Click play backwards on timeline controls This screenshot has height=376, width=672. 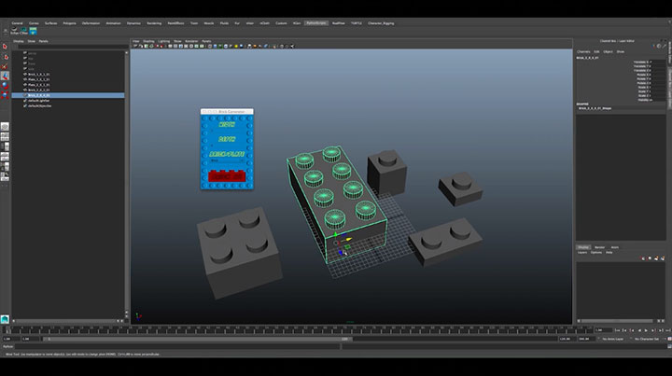click(x=639, y=330)
